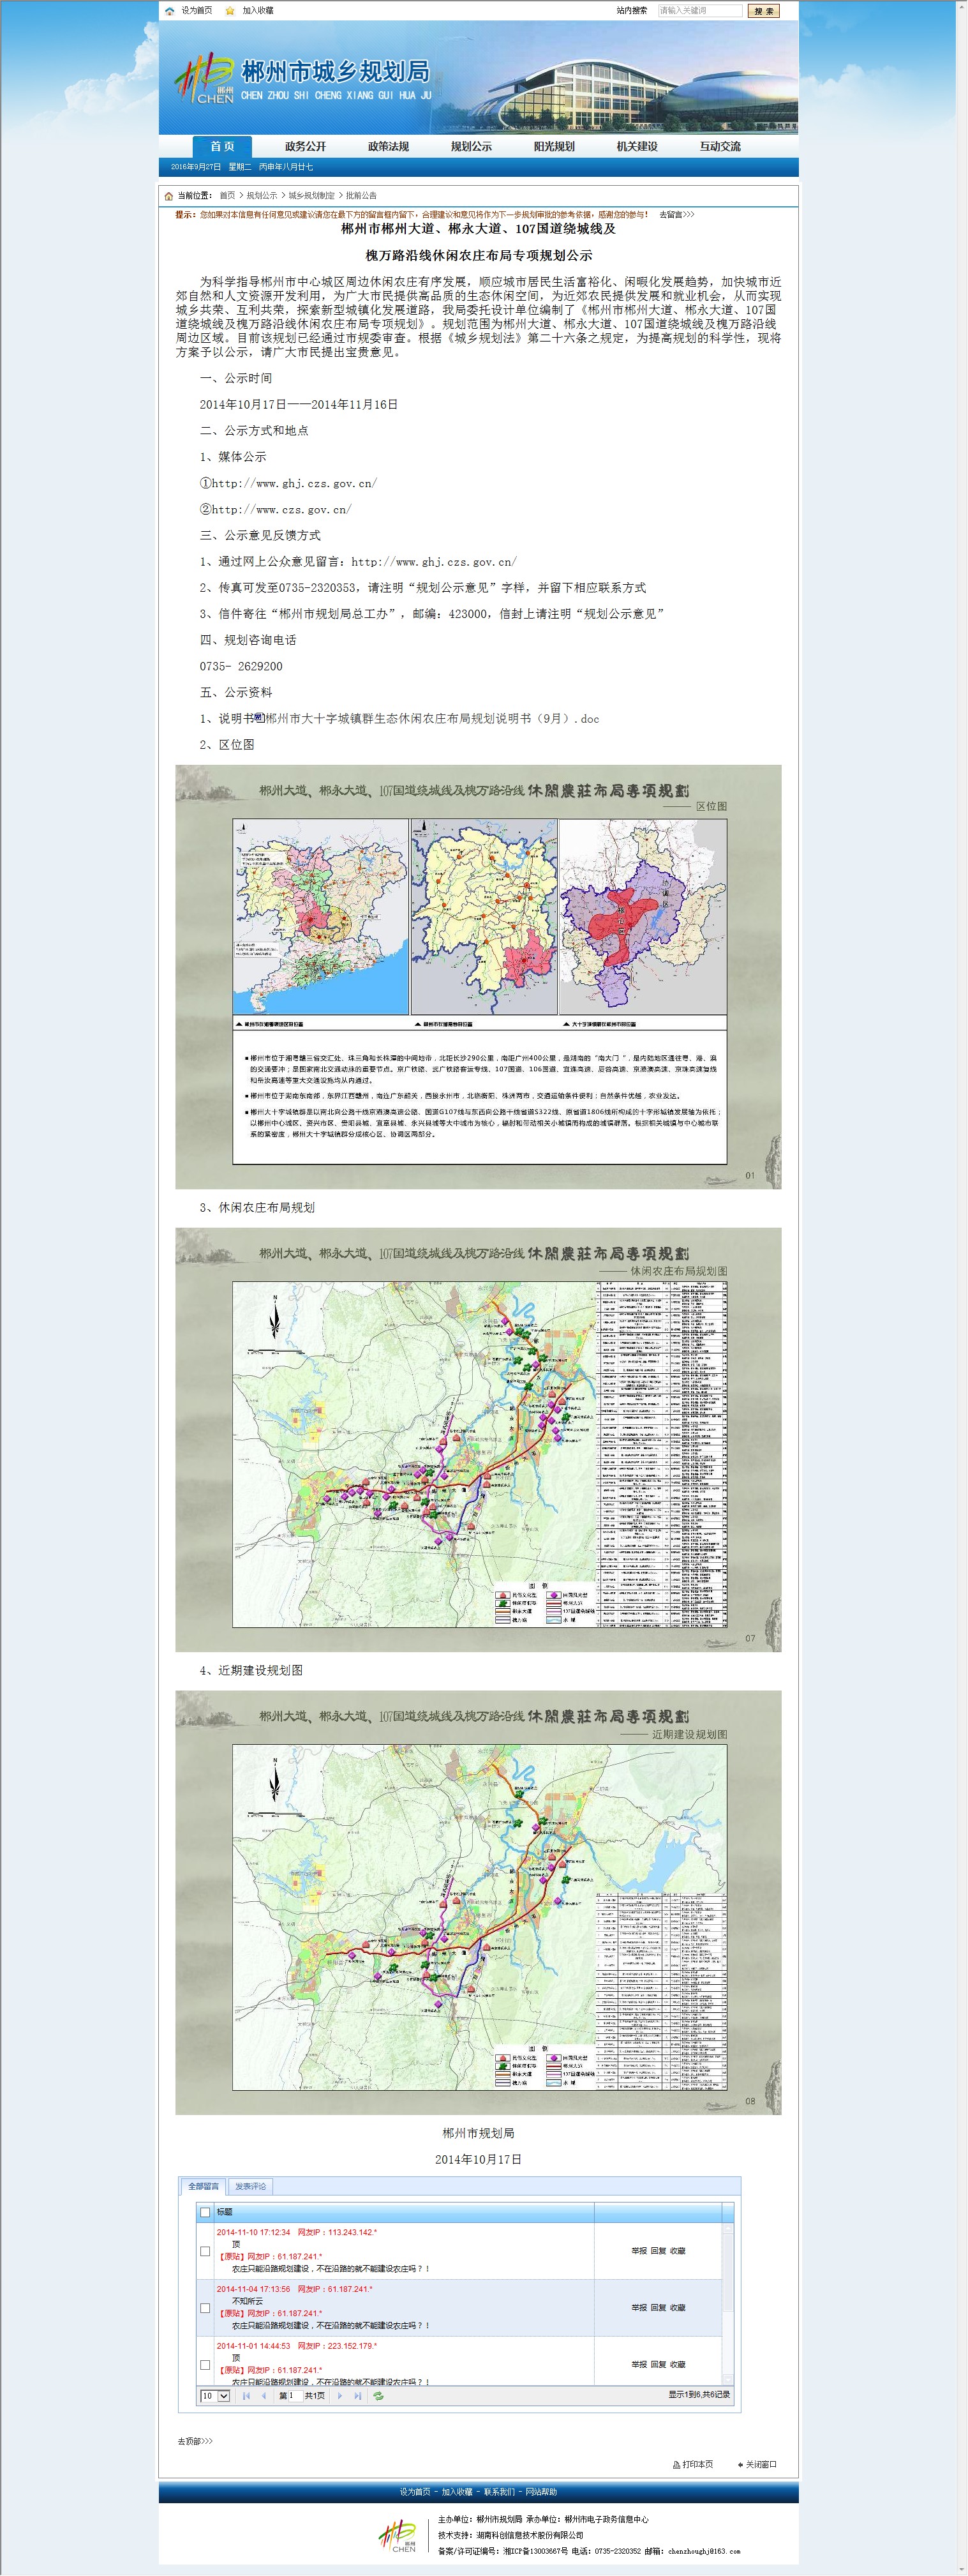Click the star icon beside 加入收藏
Image resolution: width=968 pixels, height=2576 pixels.
click(230, 11)
